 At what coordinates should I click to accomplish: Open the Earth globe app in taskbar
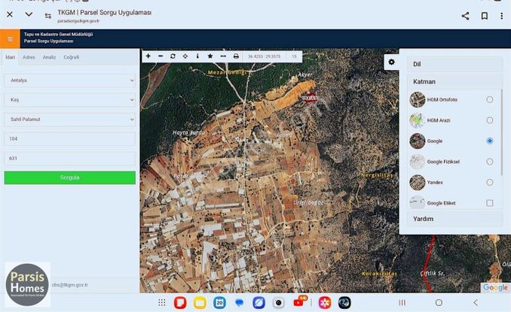344,303
